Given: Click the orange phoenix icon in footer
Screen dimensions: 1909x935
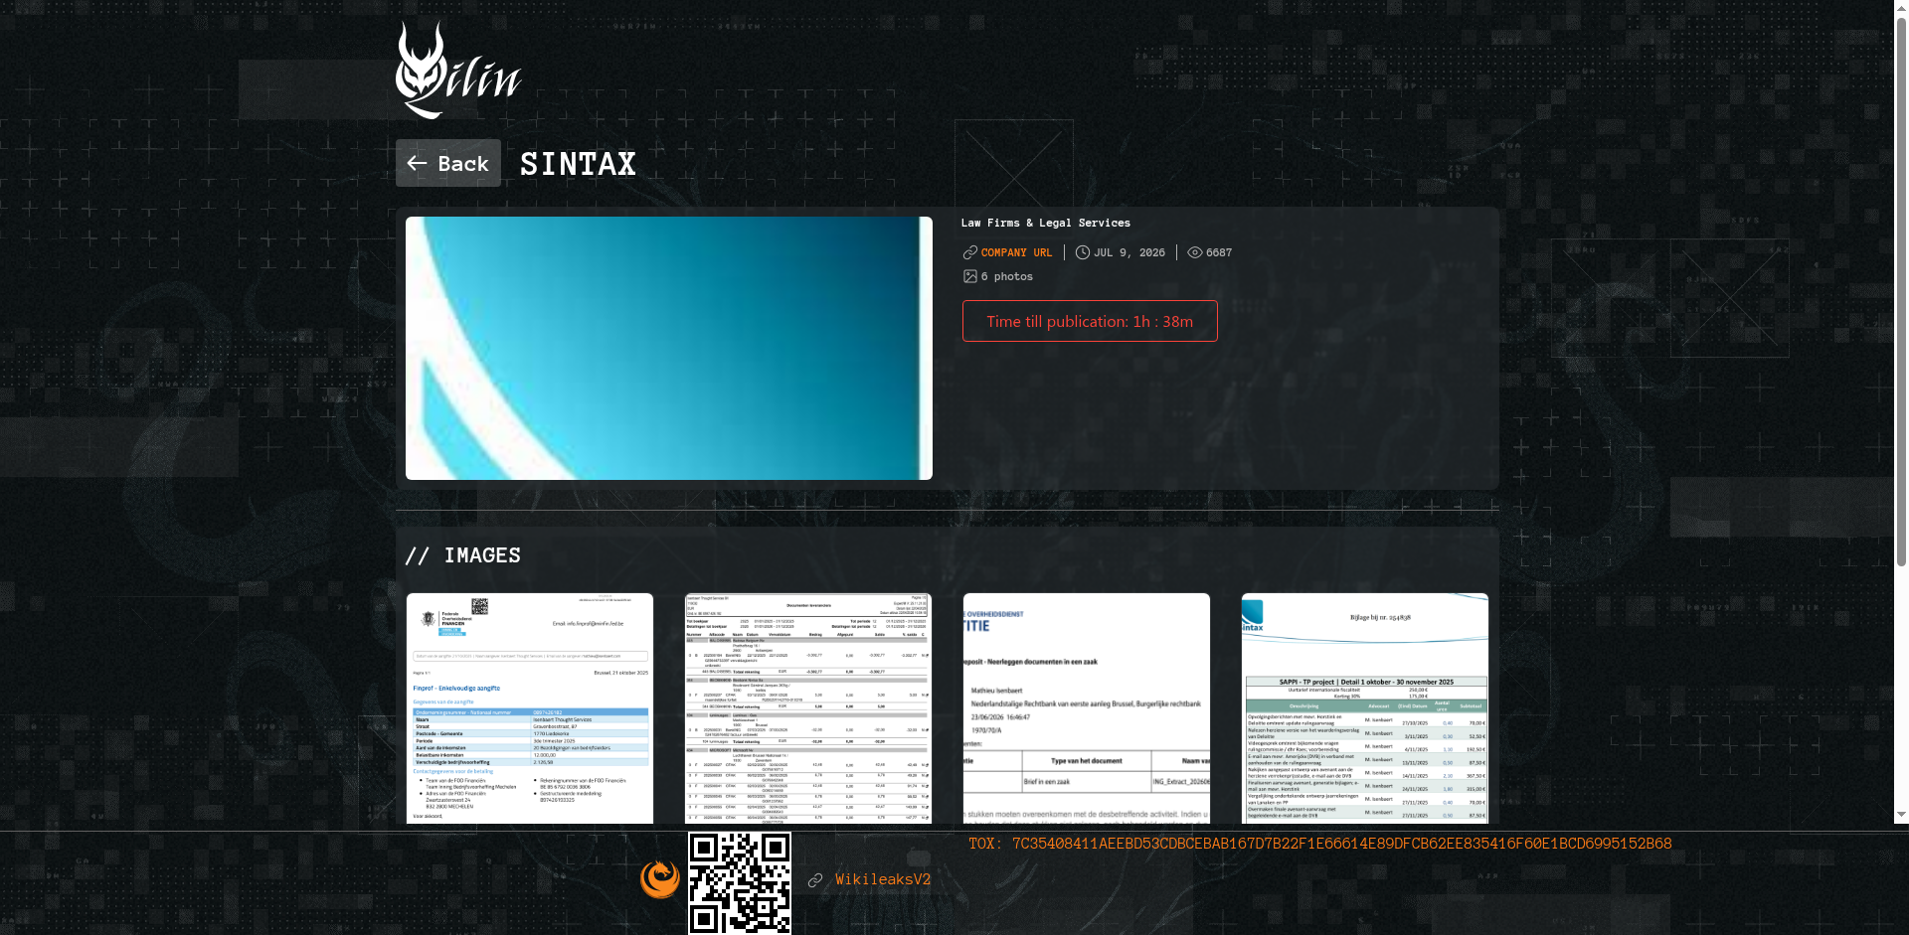Looking at the screenshot, I should tap(660, 879).
